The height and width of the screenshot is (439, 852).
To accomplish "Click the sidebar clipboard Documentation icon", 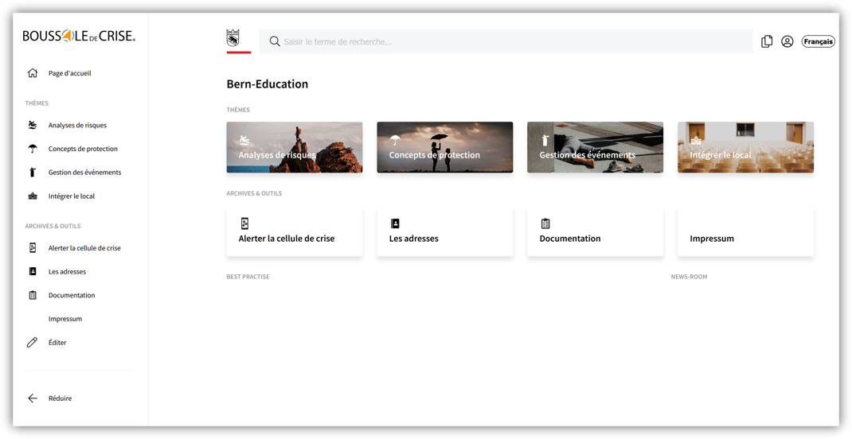I will pos(33,295).
